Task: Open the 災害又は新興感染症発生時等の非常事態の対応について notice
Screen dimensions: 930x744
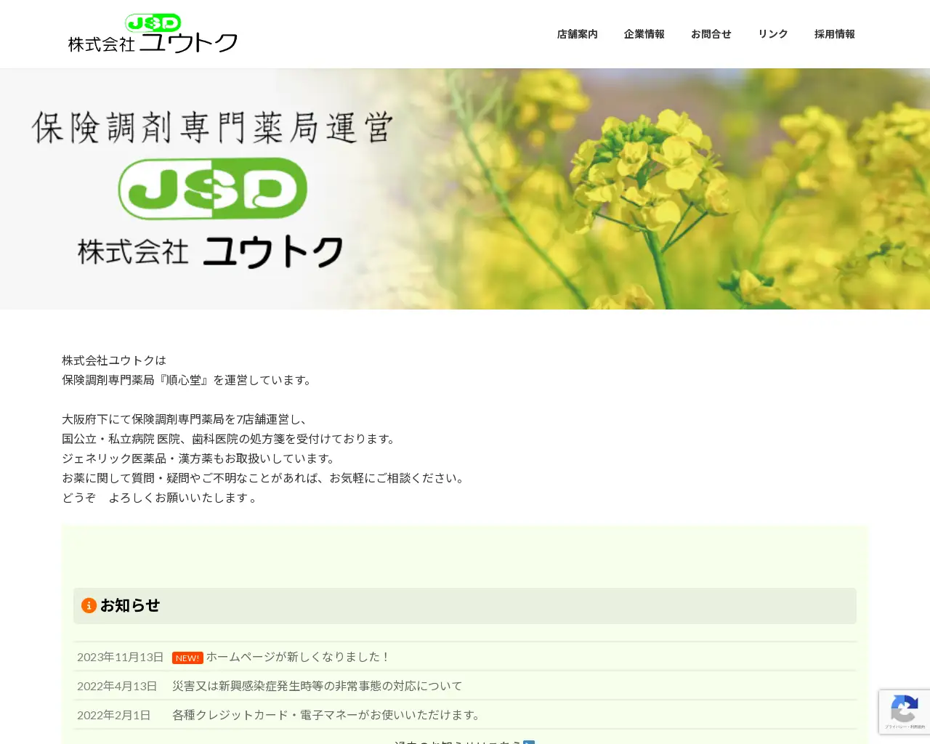Action: point(317,686)
